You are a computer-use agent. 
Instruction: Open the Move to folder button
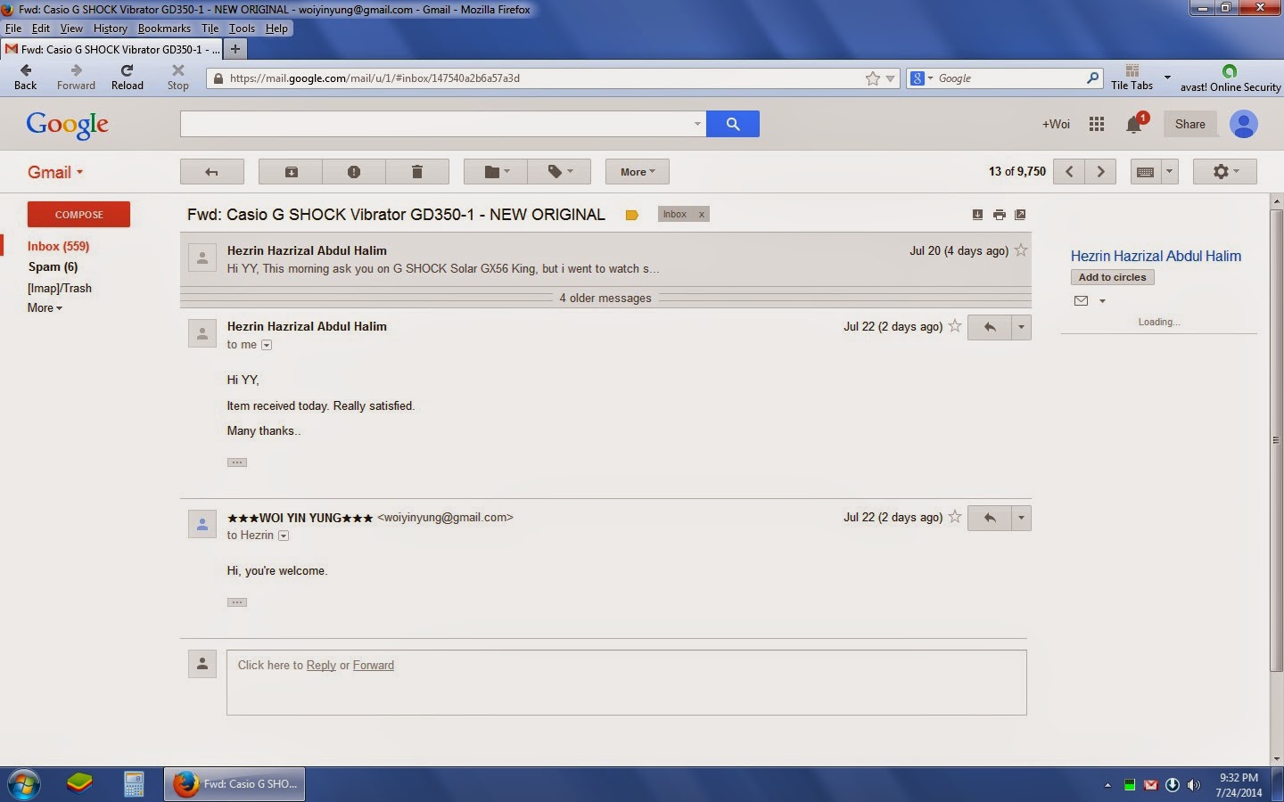[x=496, y=172]
